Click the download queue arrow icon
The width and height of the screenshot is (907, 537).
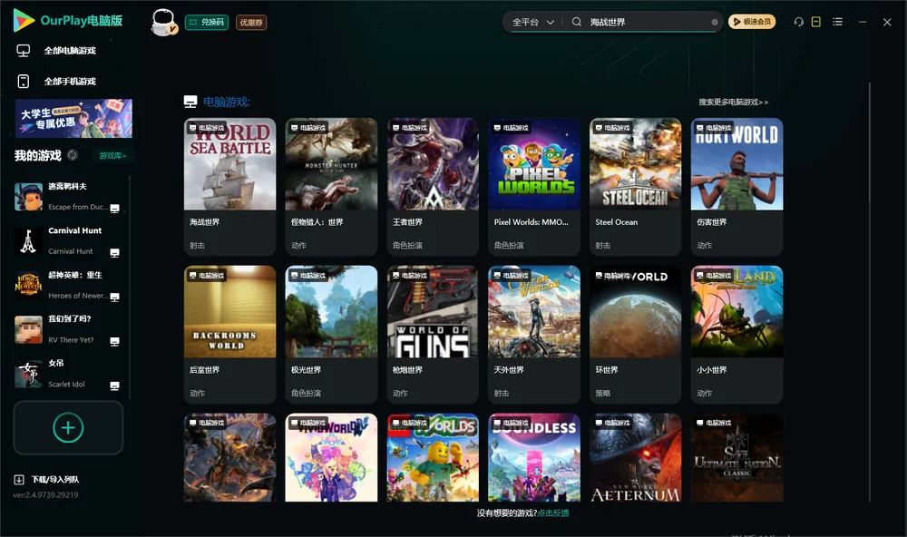coord(18,479)
